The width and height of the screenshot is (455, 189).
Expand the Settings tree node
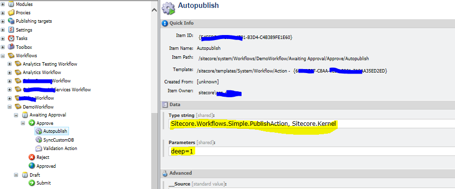(3, 30)
